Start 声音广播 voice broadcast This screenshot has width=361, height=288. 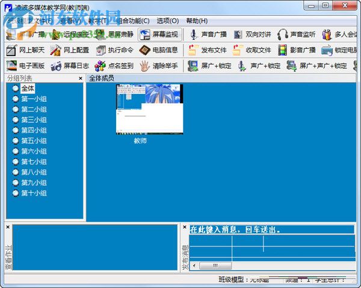tap(208, 34)
